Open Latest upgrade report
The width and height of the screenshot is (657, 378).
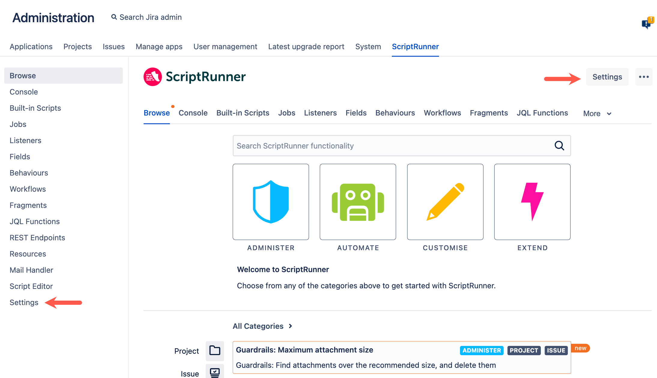(x=306, y=46)
